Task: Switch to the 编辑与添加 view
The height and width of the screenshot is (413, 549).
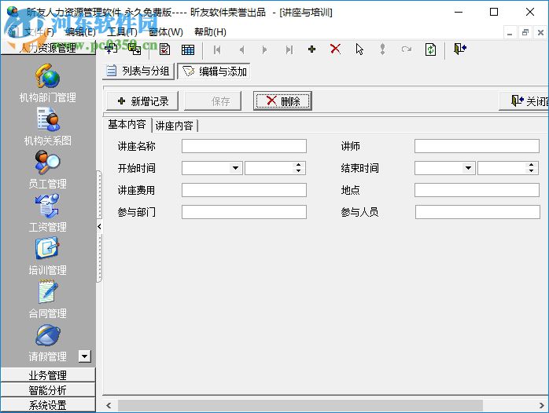Action: (x=214, y=71)
